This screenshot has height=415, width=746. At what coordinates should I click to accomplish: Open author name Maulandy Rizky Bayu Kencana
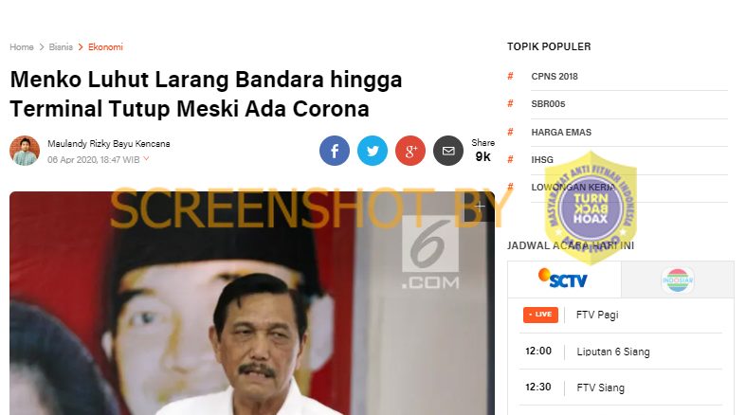108,144
